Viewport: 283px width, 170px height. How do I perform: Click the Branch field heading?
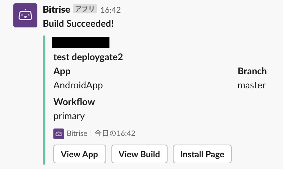[x=252, y=71]
